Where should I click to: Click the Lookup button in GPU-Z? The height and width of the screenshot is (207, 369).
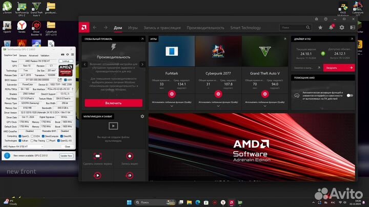click(x=66, y=61)
